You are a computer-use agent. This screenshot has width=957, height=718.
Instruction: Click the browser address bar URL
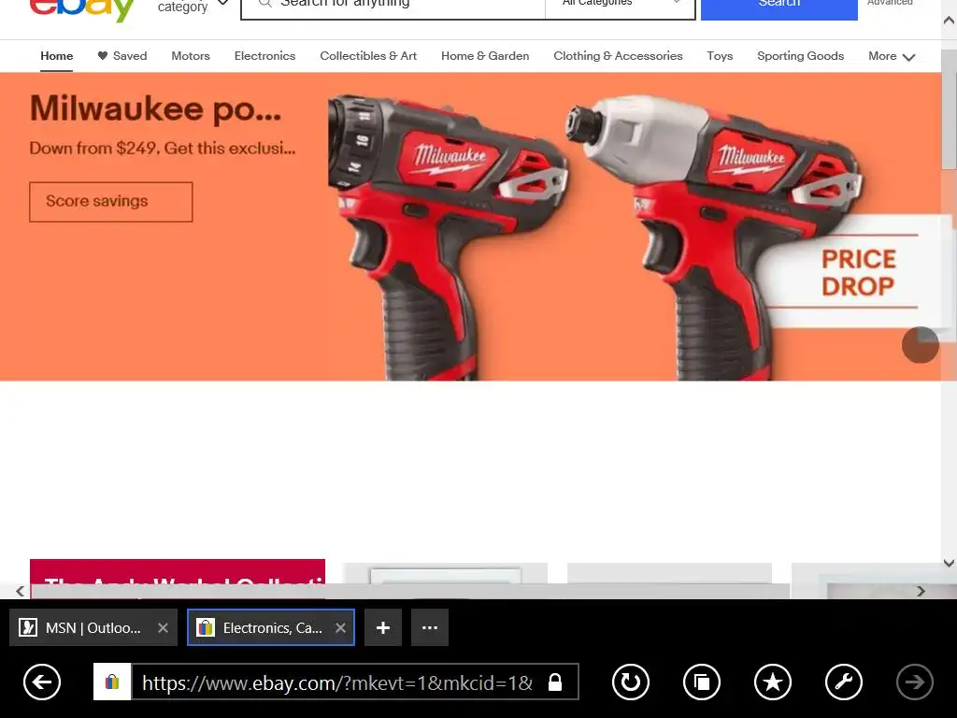[x=336, y=682]
